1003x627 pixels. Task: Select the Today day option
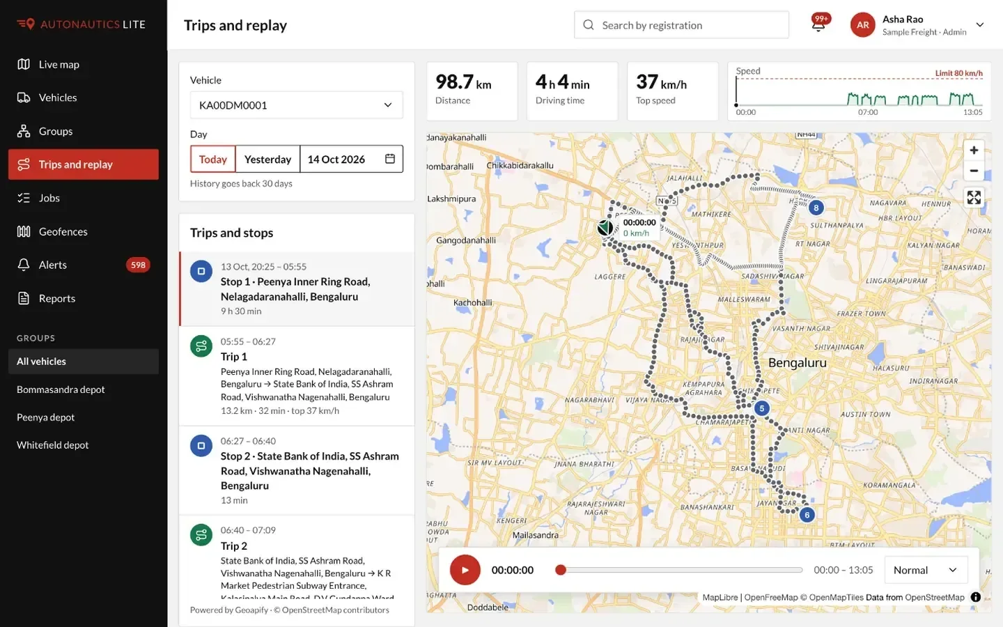213,159
